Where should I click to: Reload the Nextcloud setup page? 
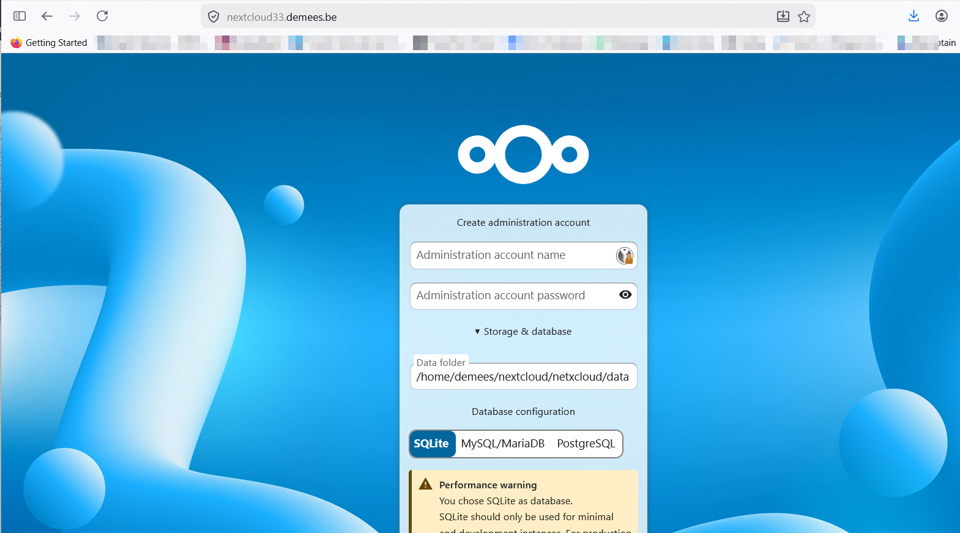(x=102, y=16)
